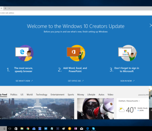Expand the tab preview chevron
152x131 pixels.
point(9,9)
